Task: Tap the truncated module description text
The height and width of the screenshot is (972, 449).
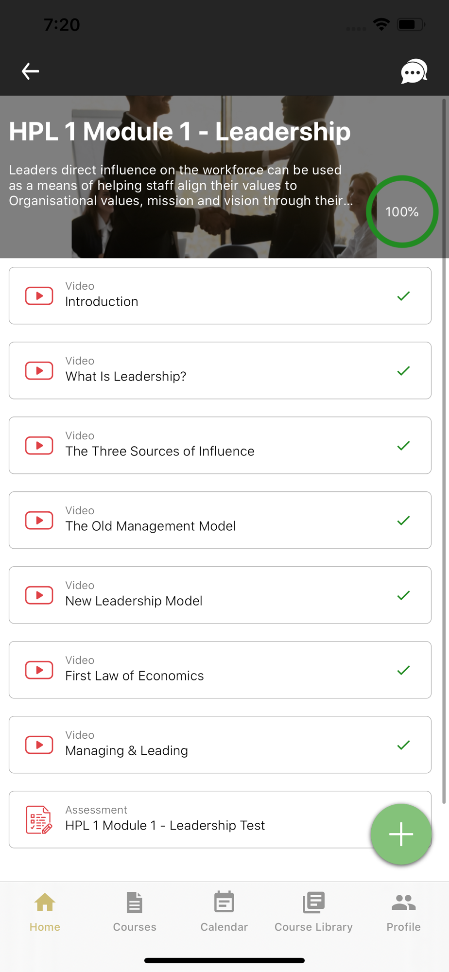Action: pyautogui.click(x=181, y=185)
